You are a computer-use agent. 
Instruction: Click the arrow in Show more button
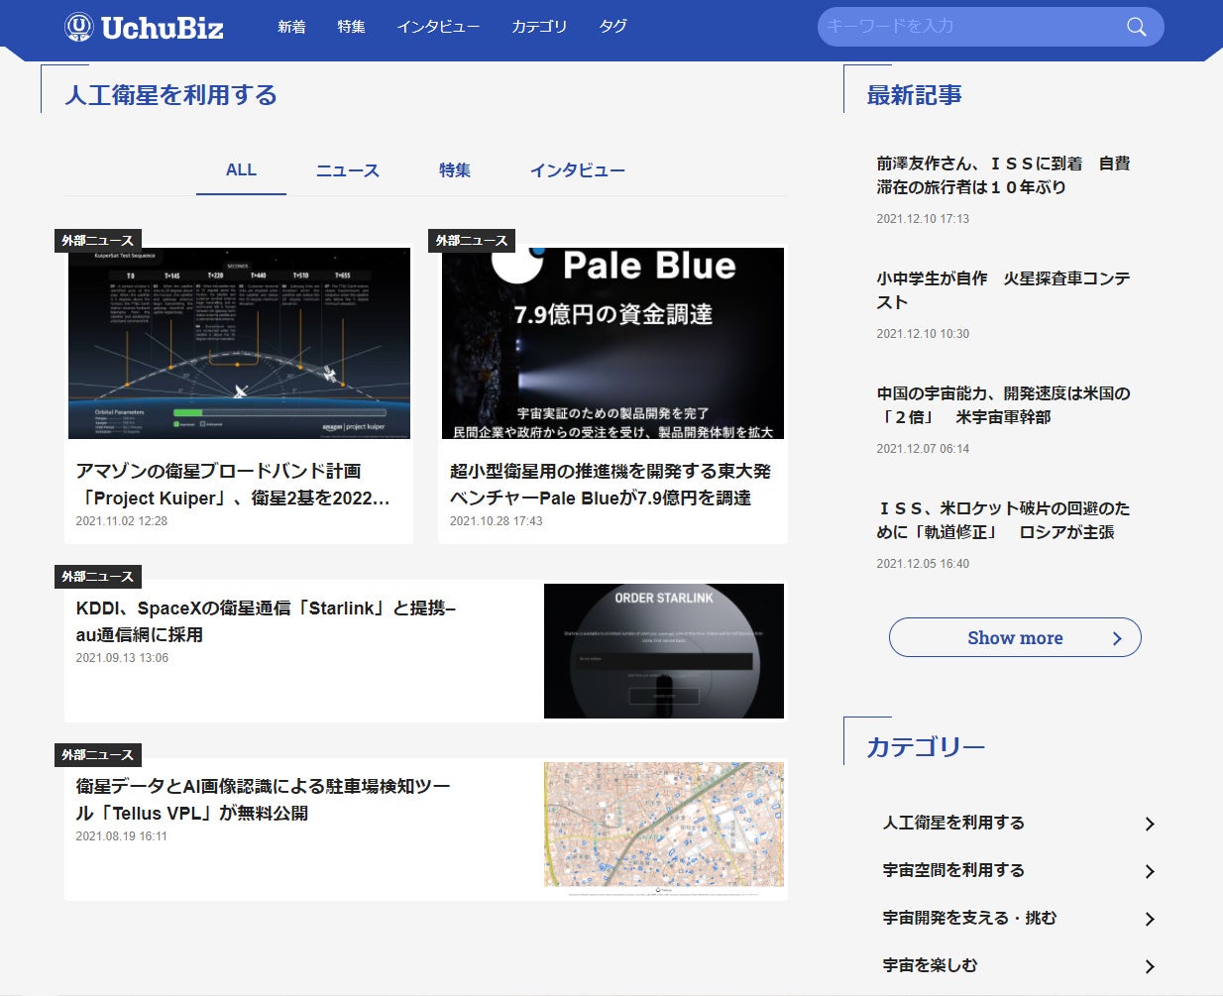click(1117, 638)
